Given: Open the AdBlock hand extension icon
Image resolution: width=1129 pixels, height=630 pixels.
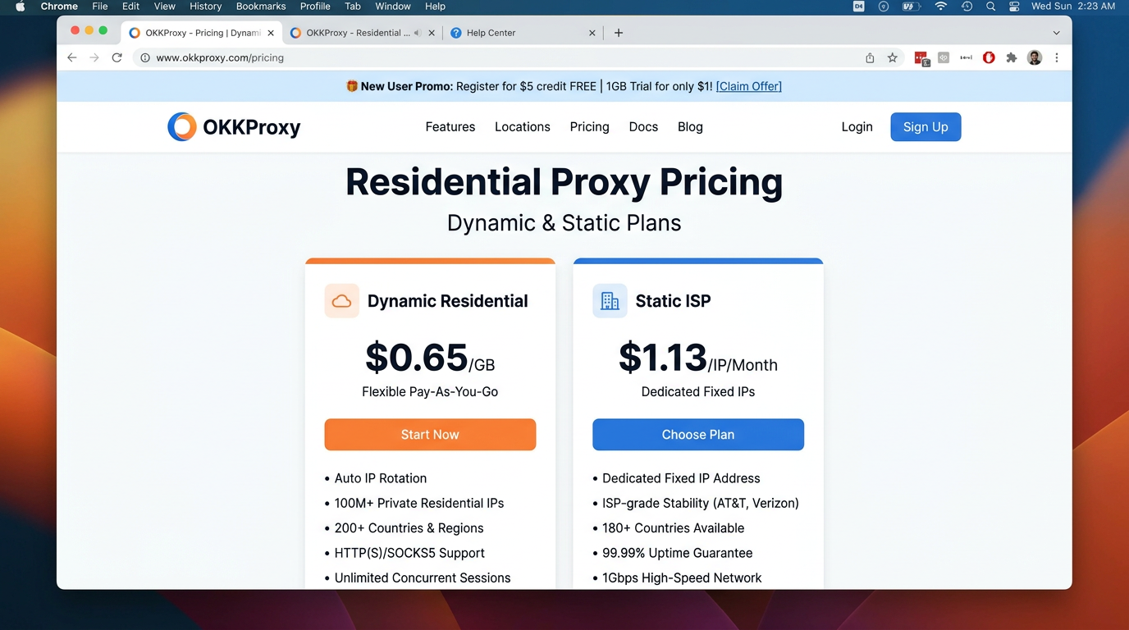Looking at the screenshot, I should [988, 57].
